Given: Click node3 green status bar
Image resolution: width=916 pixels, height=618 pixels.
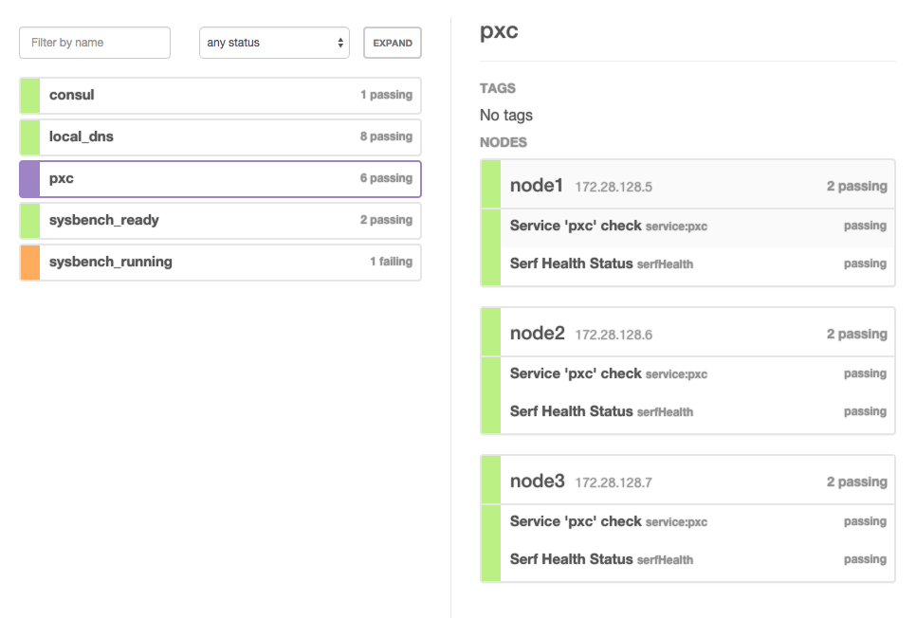Looking at the screenshot, I should click(490, 518).
